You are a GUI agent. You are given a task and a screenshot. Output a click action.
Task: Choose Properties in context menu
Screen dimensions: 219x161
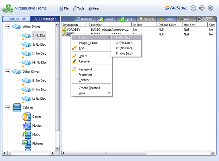point(91,74)
